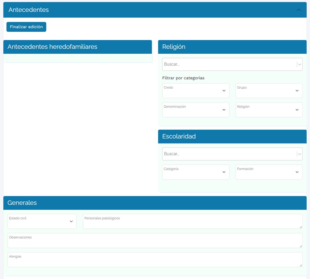Click the Antecedentes panel title
Screen dimensions: 310x279
(29, 10)
